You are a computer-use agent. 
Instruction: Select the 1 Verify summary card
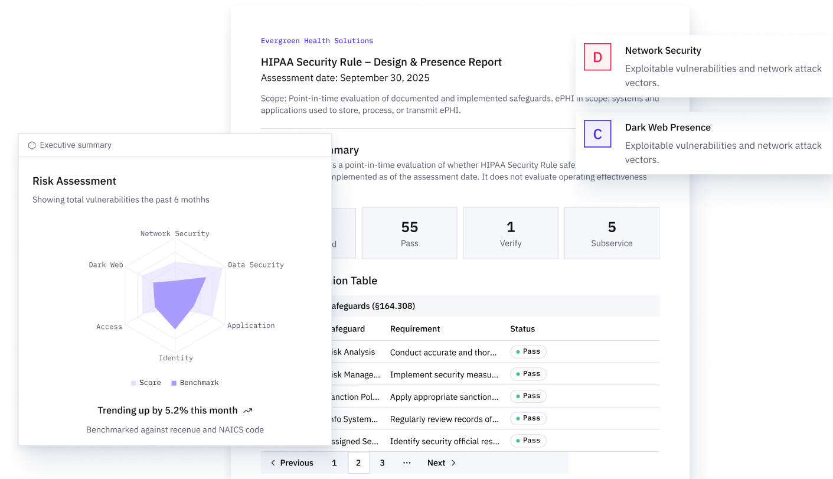point(511,233)
